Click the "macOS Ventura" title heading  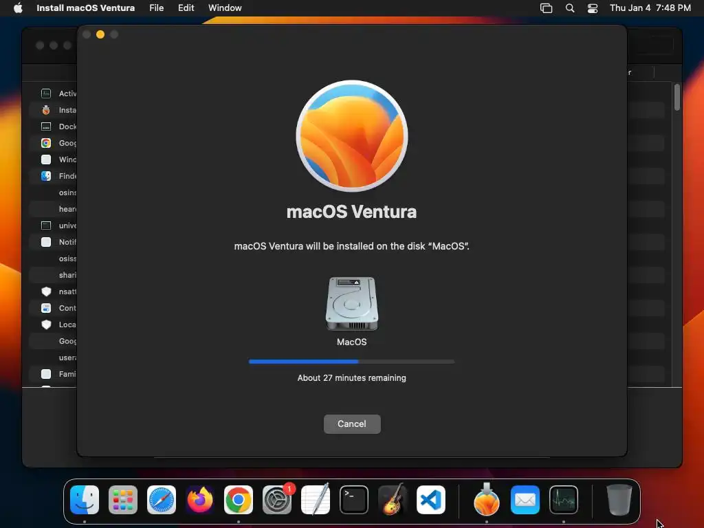351,212
